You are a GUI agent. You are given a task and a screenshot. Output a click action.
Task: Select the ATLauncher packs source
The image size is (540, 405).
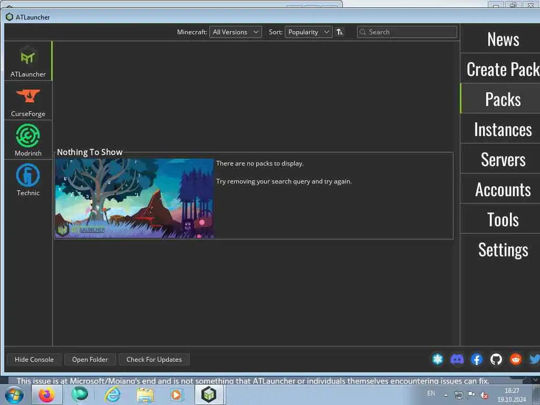coord(28,61)
